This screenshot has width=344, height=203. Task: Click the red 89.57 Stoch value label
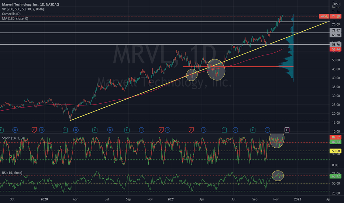(x=336, y=137)
